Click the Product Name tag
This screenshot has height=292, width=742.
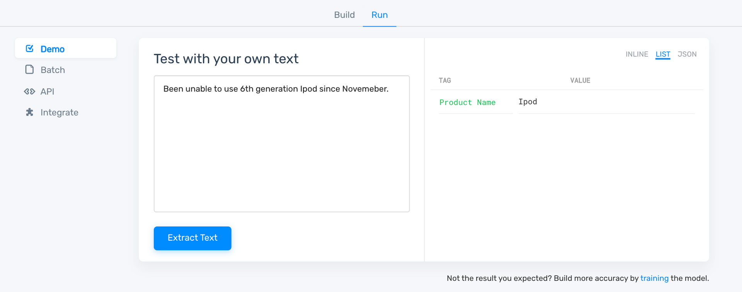[467, 102]
